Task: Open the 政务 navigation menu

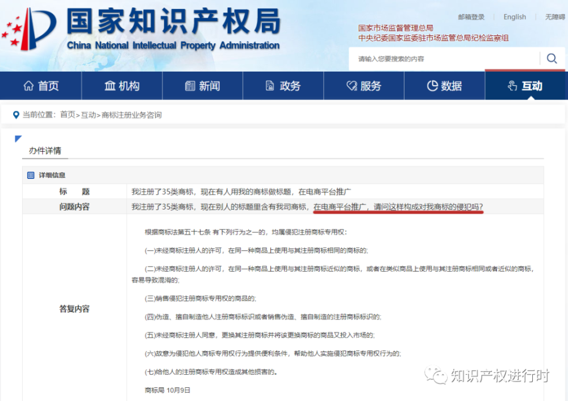Action: point(283,86)
